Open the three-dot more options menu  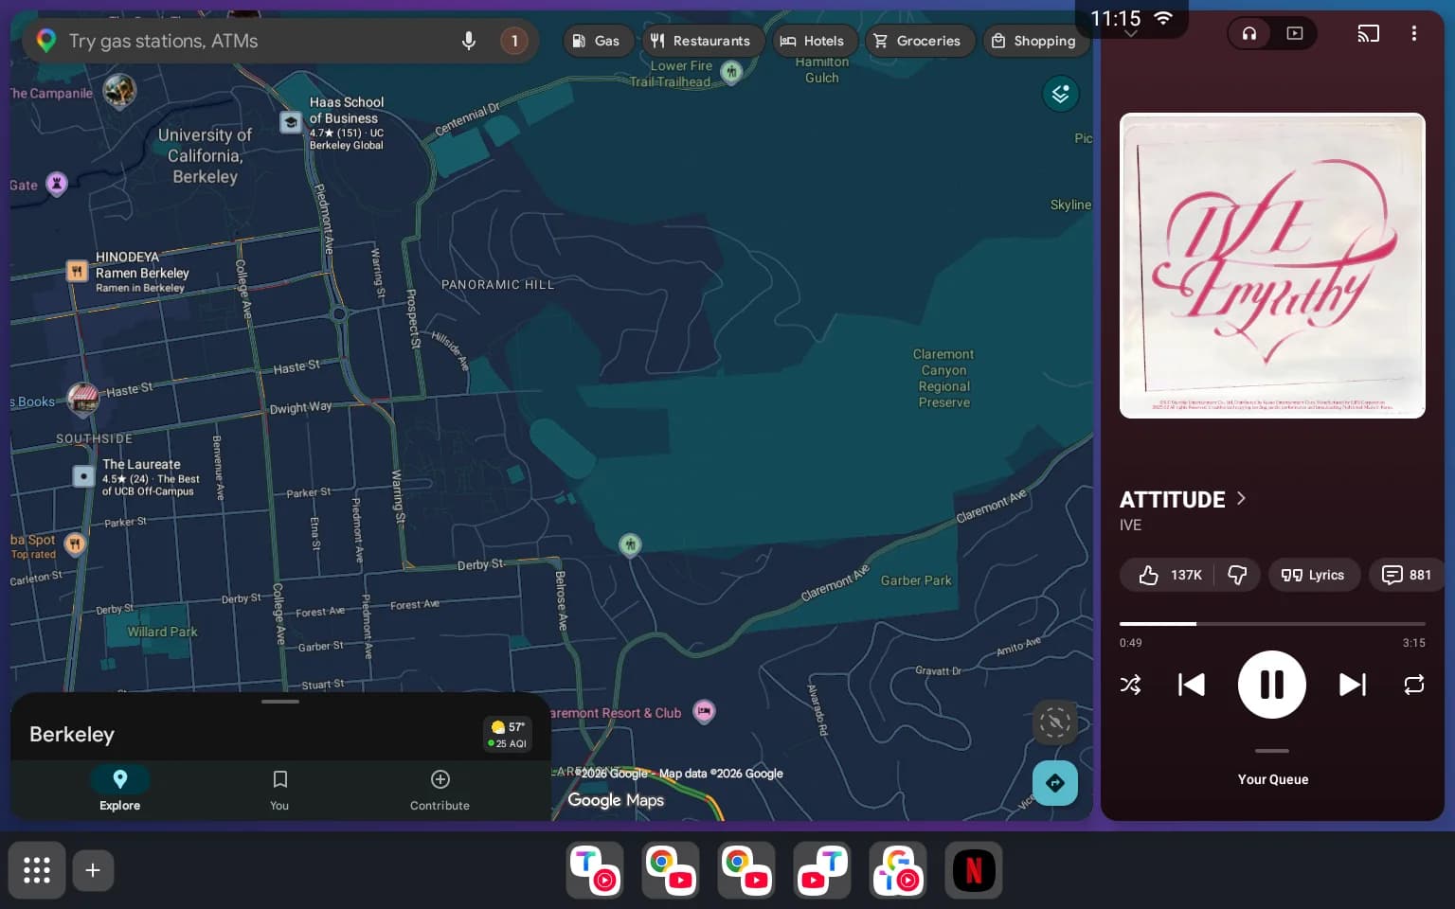(1413, 33)
